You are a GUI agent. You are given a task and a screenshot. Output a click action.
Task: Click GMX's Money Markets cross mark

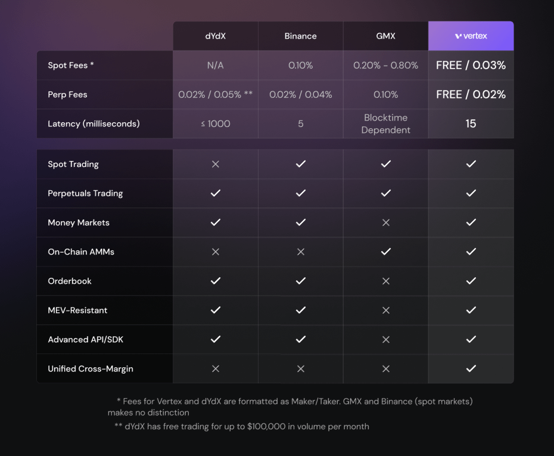click(386, 222)
